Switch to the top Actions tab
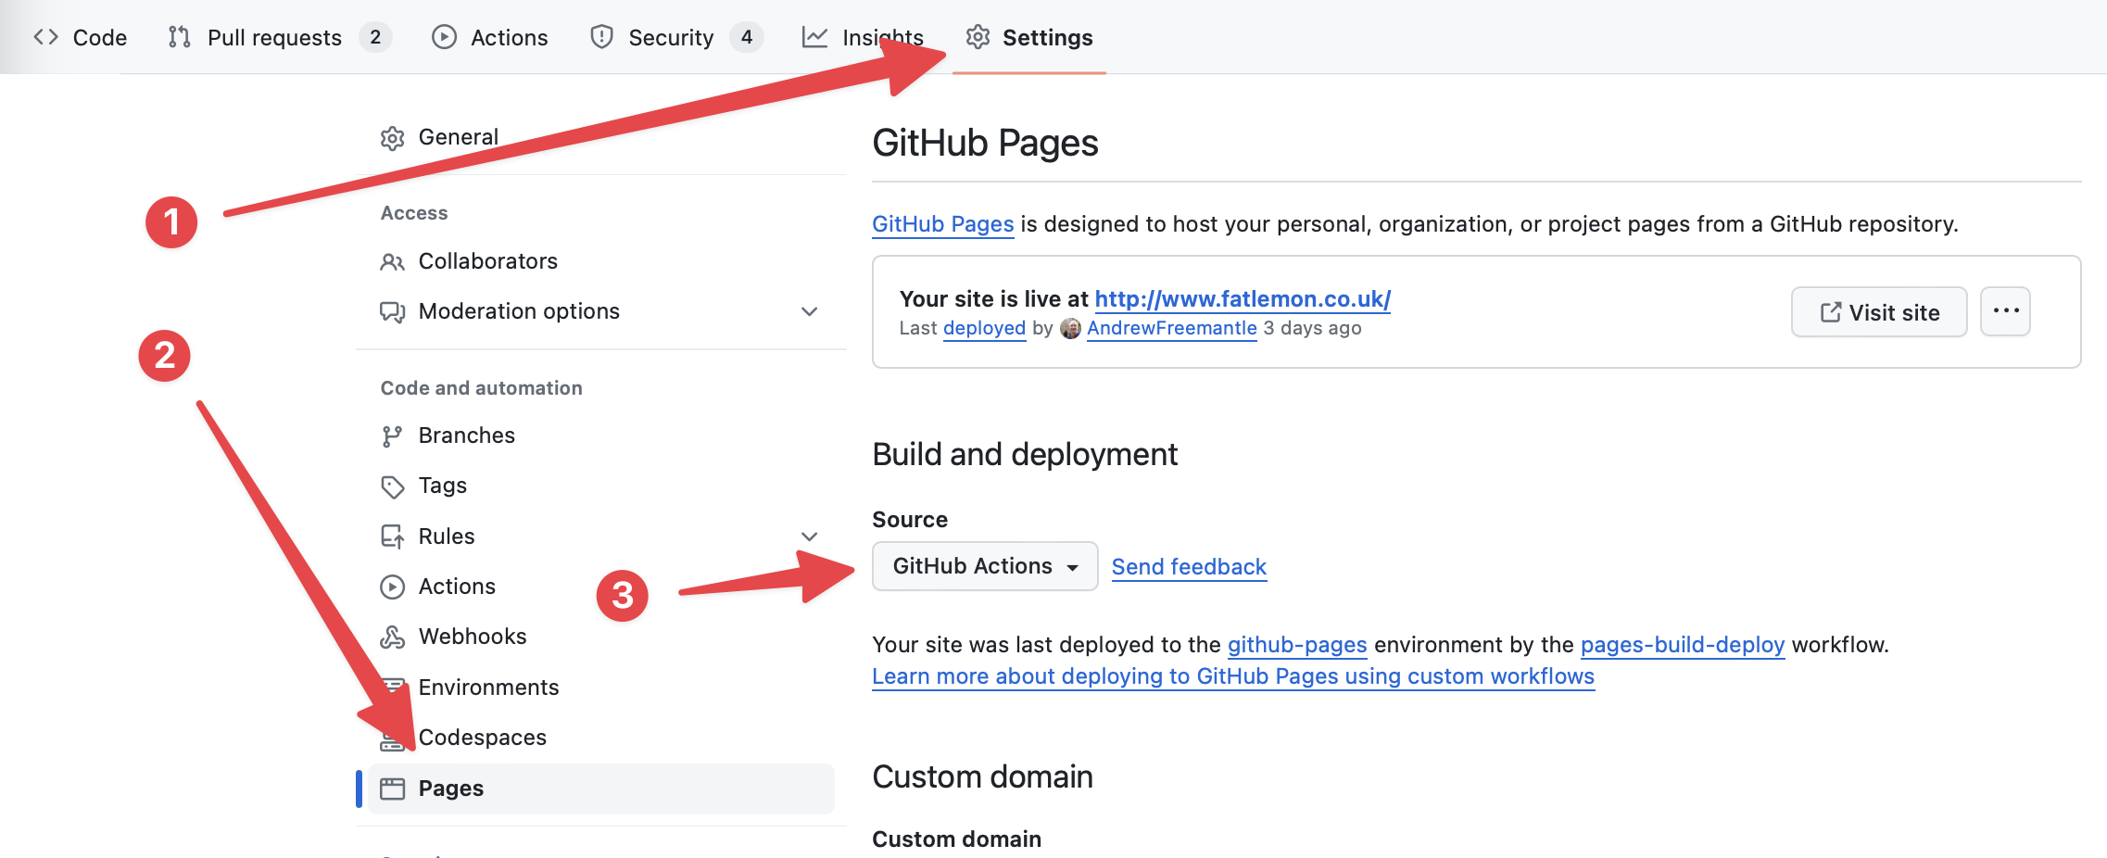This screenshot has height=858, width=2107. click(x=490, y=37)
